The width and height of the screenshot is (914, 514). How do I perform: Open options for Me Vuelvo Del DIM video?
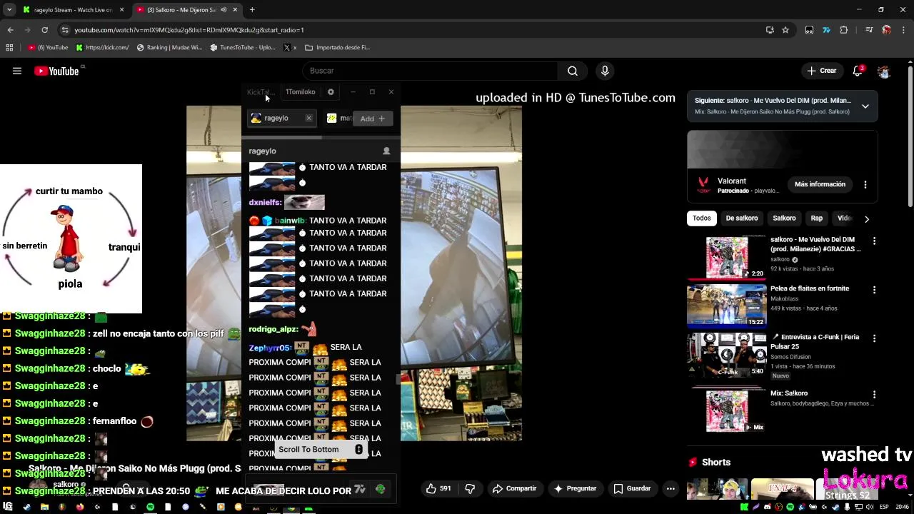(874, 241)
